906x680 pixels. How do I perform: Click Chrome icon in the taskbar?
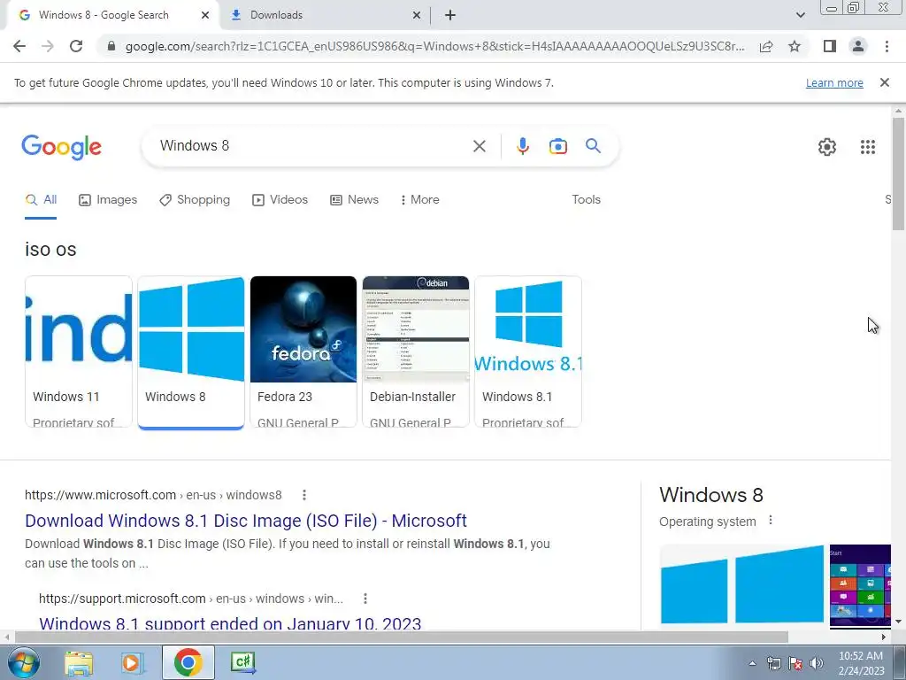[x=188, y=662]
